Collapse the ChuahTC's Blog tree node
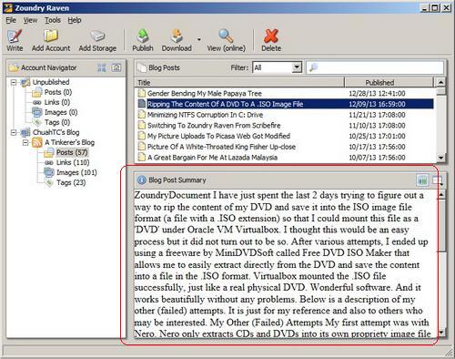The image size is (455, 359). 14,132
